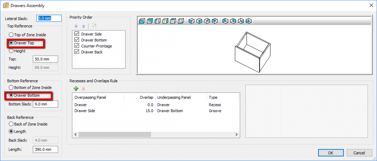Select the left face view cube icon
The image size is (377, 161).
coord(158,21)
